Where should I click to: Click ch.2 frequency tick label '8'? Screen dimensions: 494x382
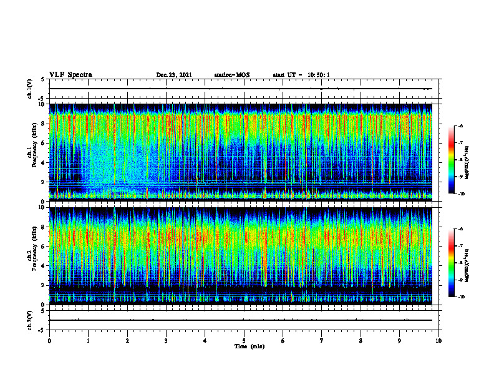[44, 227]
